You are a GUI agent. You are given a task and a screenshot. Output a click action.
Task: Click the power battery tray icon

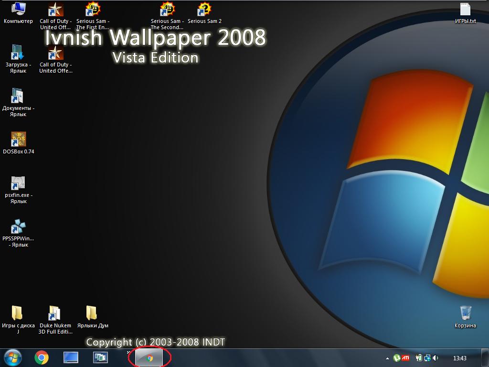click(x=419, y=358)
